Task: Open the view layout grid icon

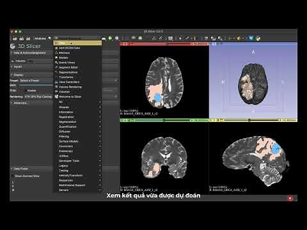Action: coord(171,38)
